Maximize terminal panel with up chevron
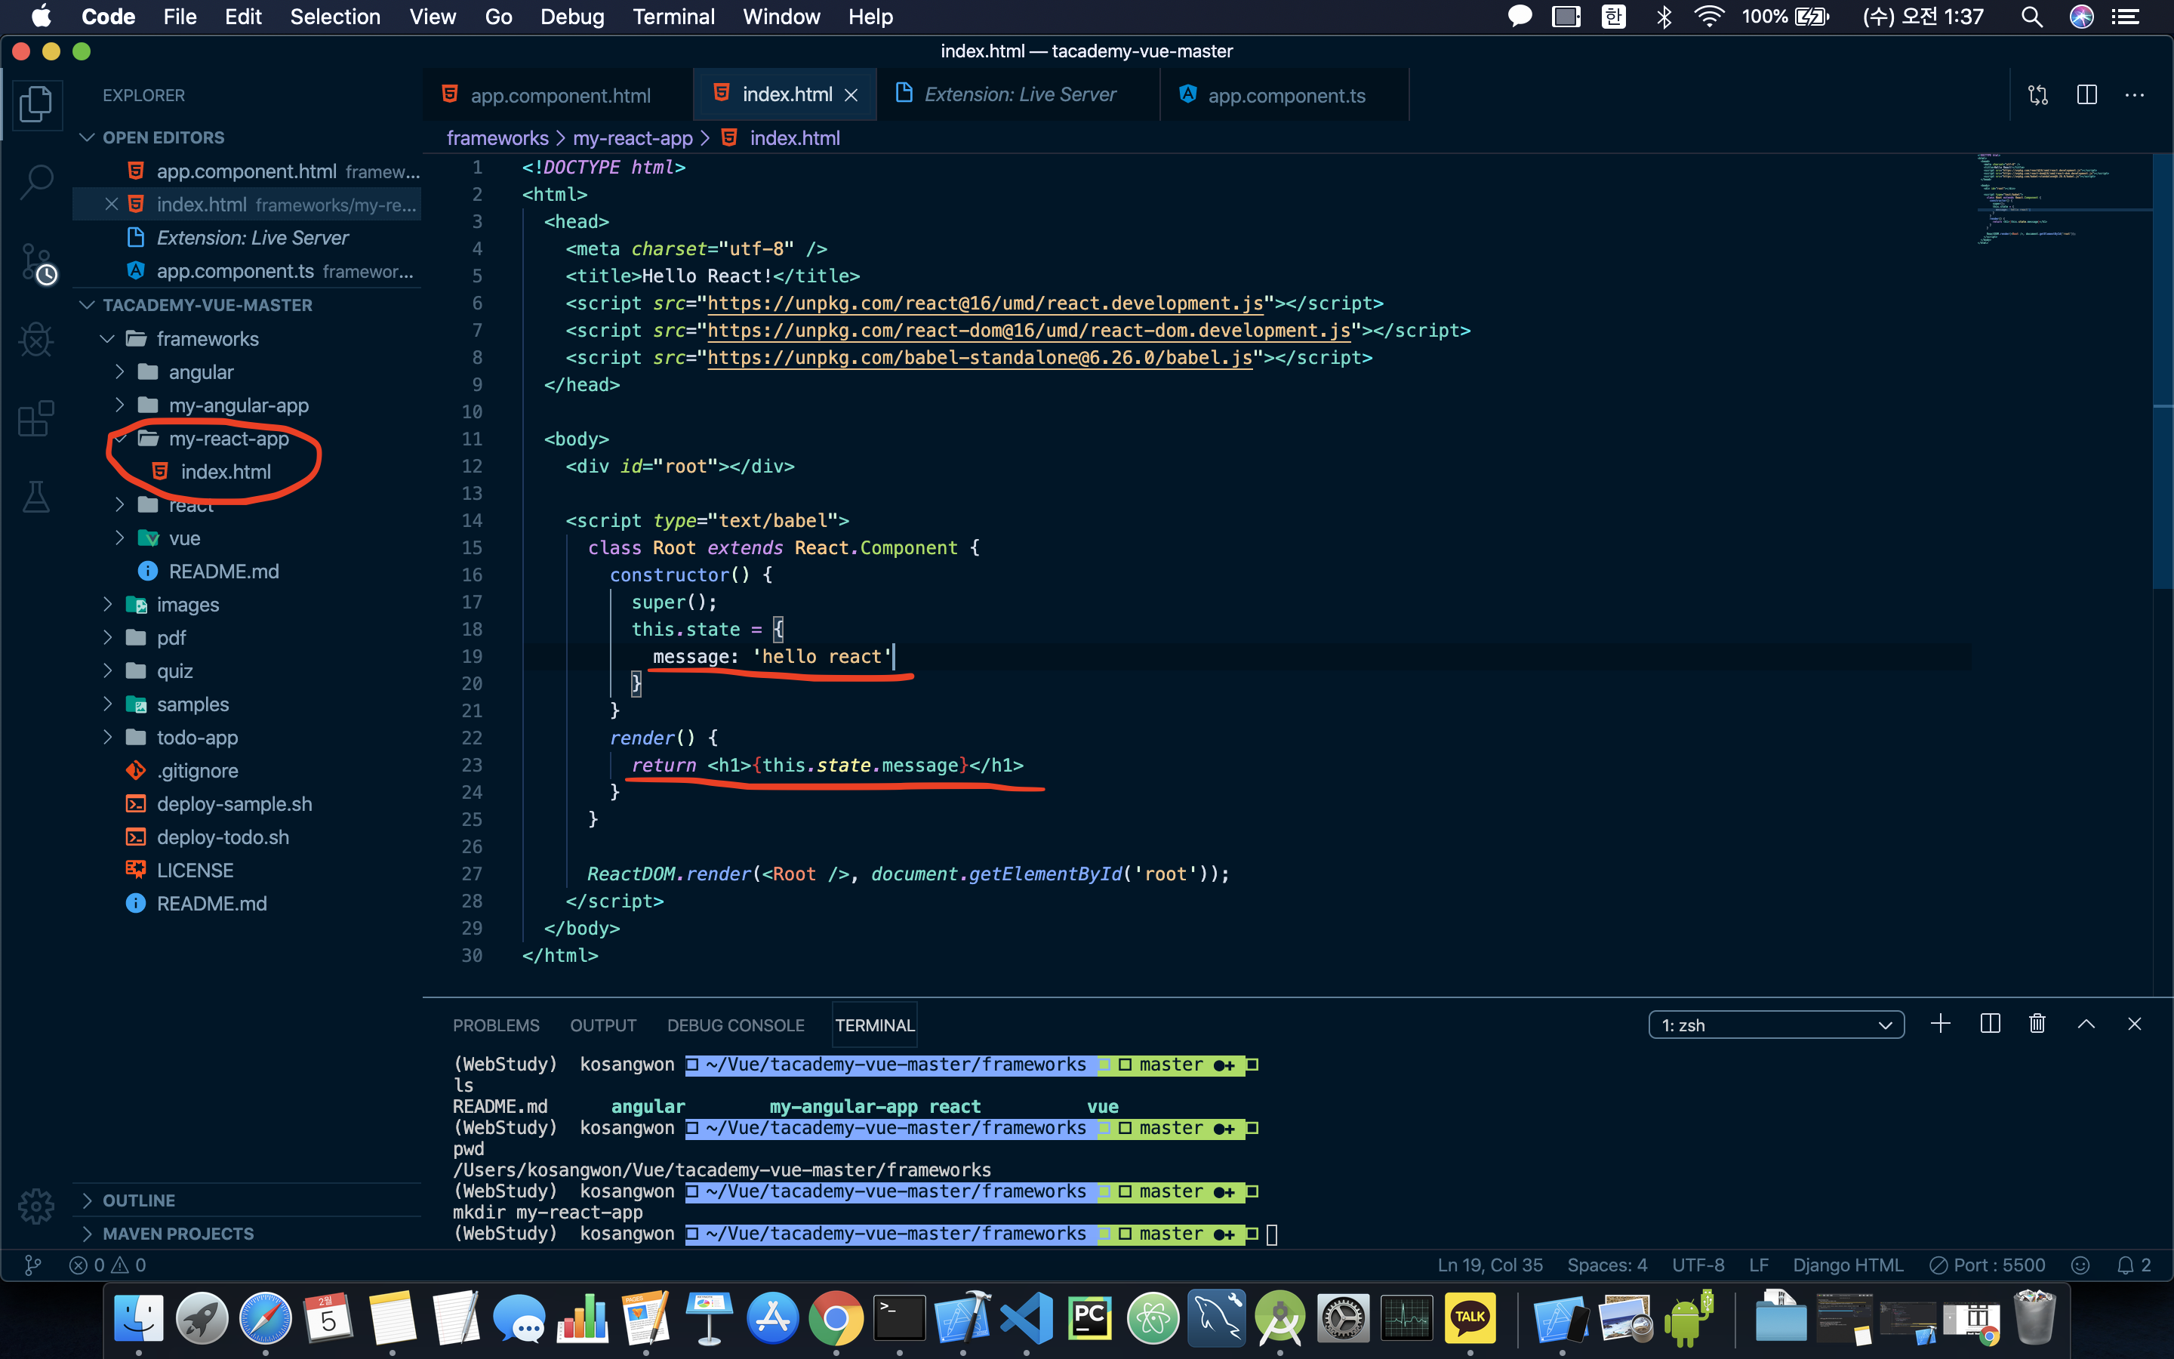Screen dimensions: 2174x1359 2086,1024
